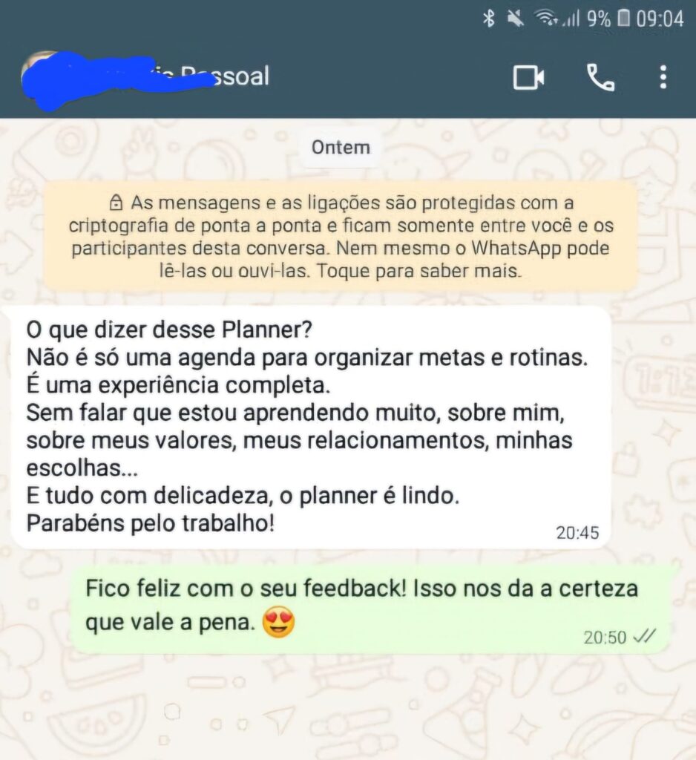696x760 pixels.
Task: Tap the Bluetooth icon in the status bar
Action: point(489,19)
